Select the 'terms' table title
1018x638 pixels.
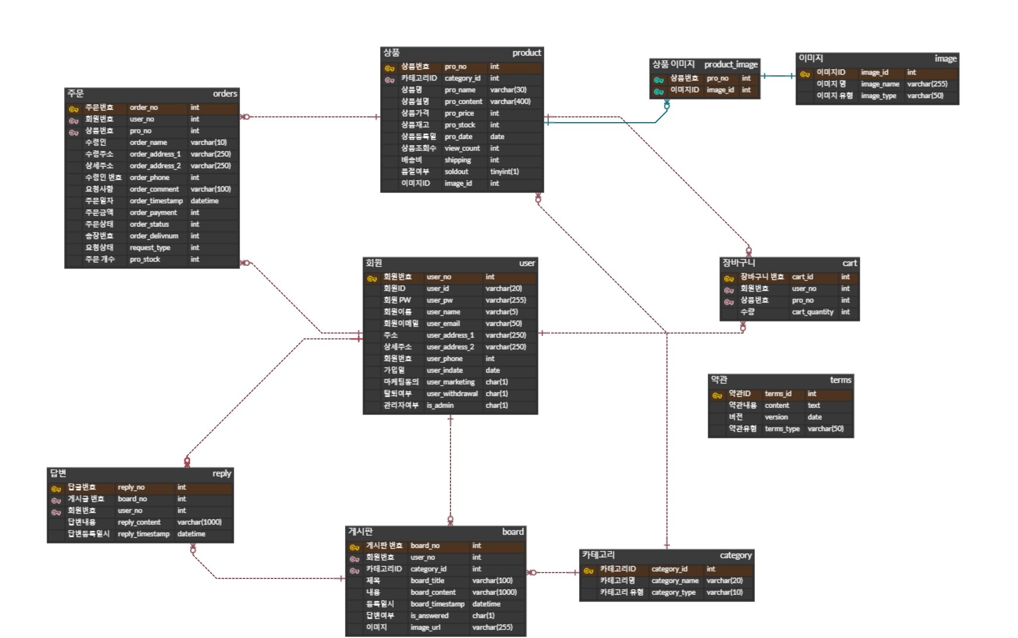point(841,380)
